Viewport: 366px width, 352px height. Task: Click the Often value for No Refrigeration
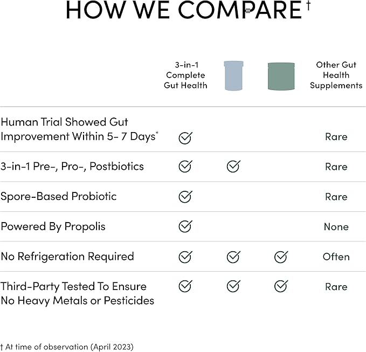click(x=336, y=257)
